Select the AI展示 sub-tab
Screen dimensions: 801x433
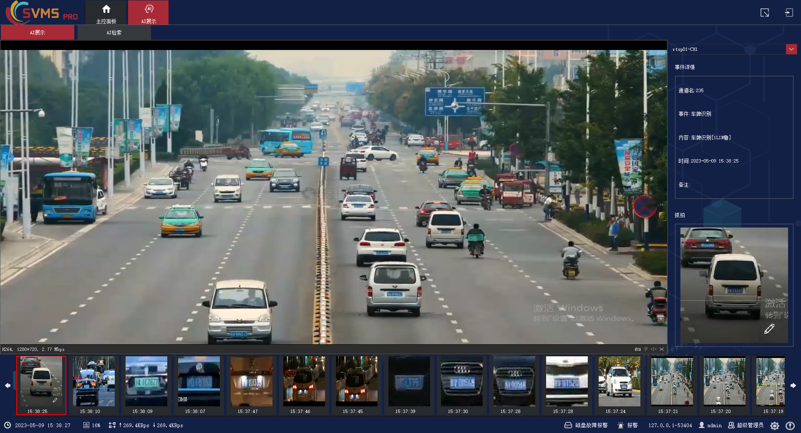click(x=37, y=33)
